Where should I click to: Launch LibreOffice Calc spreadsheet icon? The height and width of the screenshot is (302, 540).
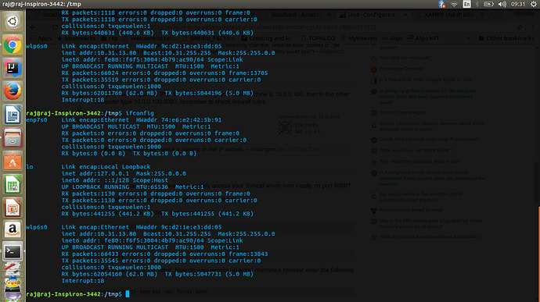point(13,184)
